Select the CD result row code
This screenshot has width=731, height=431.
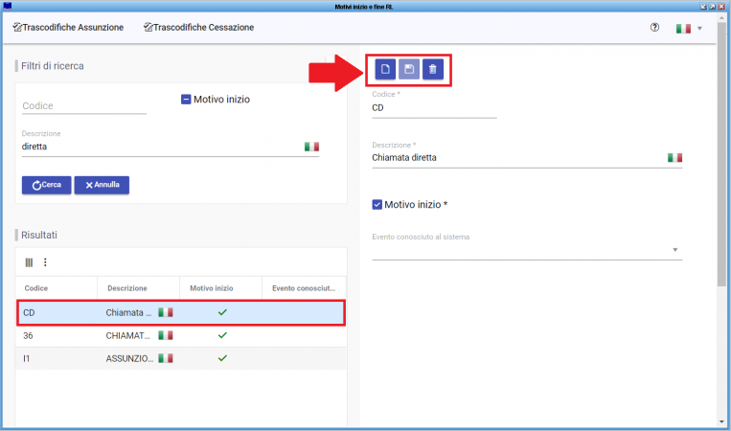[29, 312]
